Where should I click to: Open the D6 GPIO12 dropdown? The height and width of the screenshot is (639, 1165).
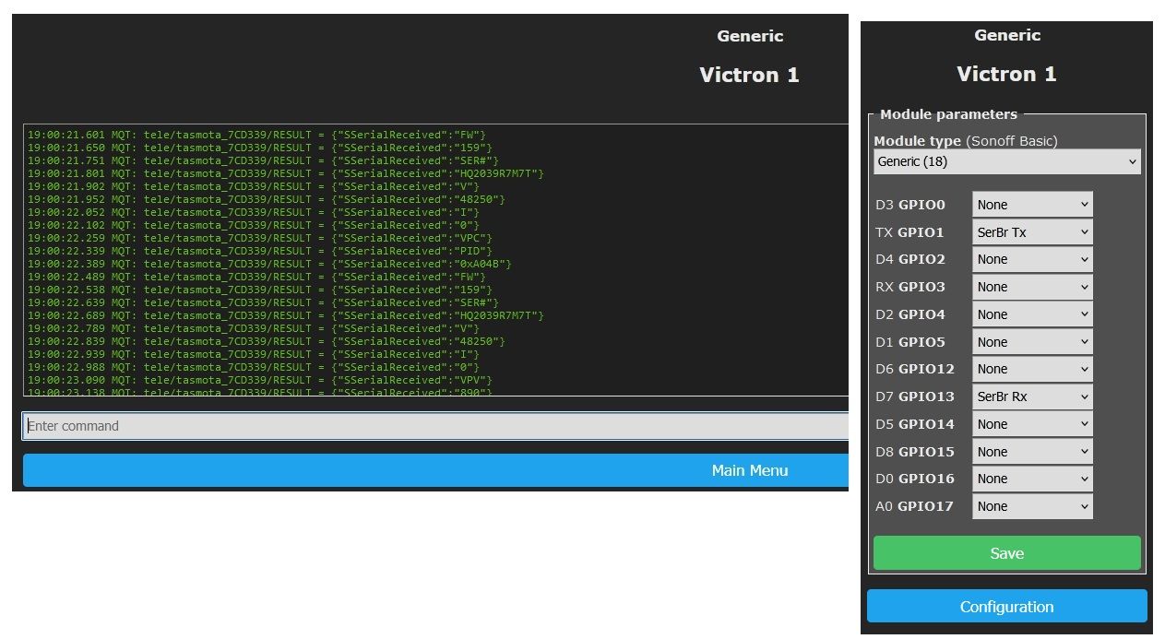(1032, 369)
